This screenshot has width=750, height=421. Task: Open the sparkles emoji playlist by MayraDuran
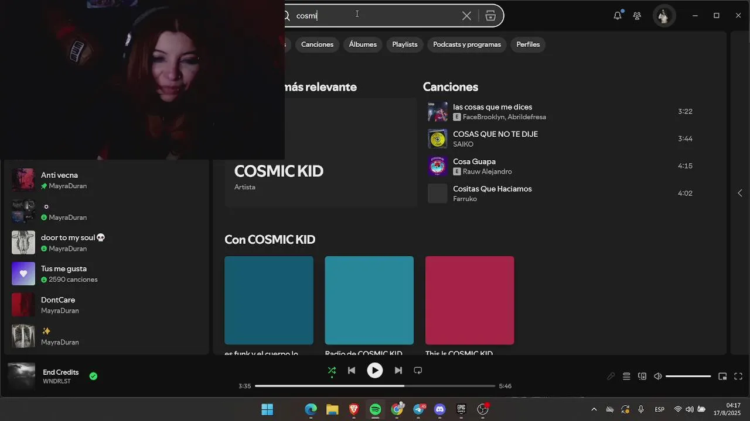coord(107,336)
